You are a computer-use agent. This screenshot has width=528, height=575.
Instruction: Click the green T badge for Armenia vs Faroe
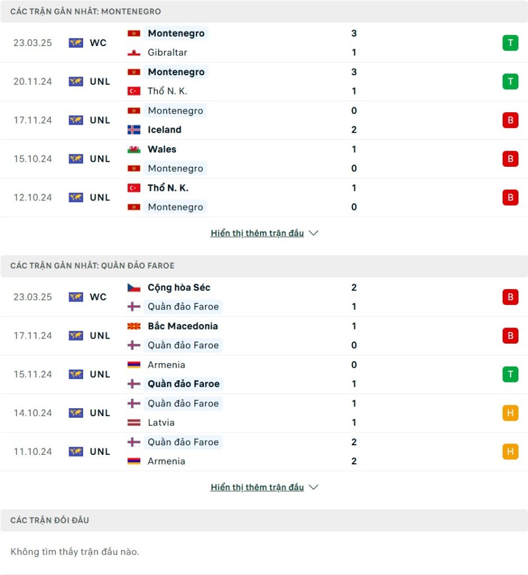click(510, 375)
